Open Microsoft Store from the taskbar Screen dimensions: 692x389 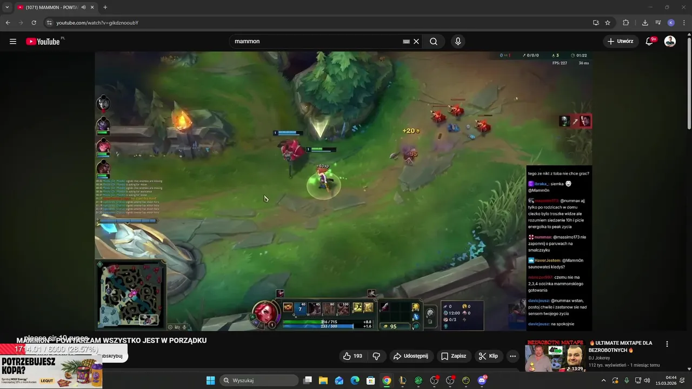coord(371,380)
